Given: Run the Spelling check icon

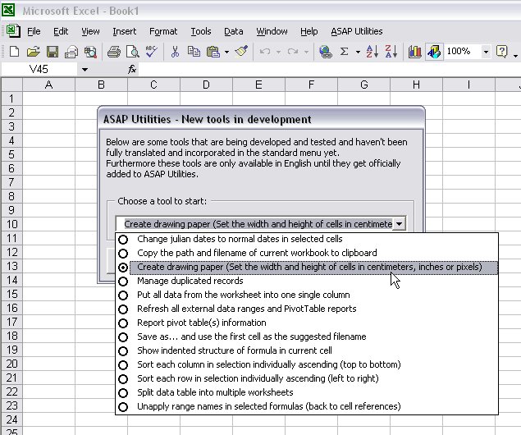Looking at the screenshot, I should 152,52.
